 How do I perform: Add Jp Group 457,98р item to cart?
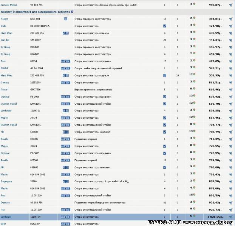pyautogui.click(x=230, y=54)
